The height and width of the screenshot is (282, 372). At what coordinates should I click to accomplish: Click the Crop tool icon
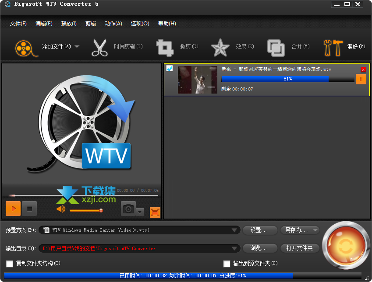pos(165,48)
